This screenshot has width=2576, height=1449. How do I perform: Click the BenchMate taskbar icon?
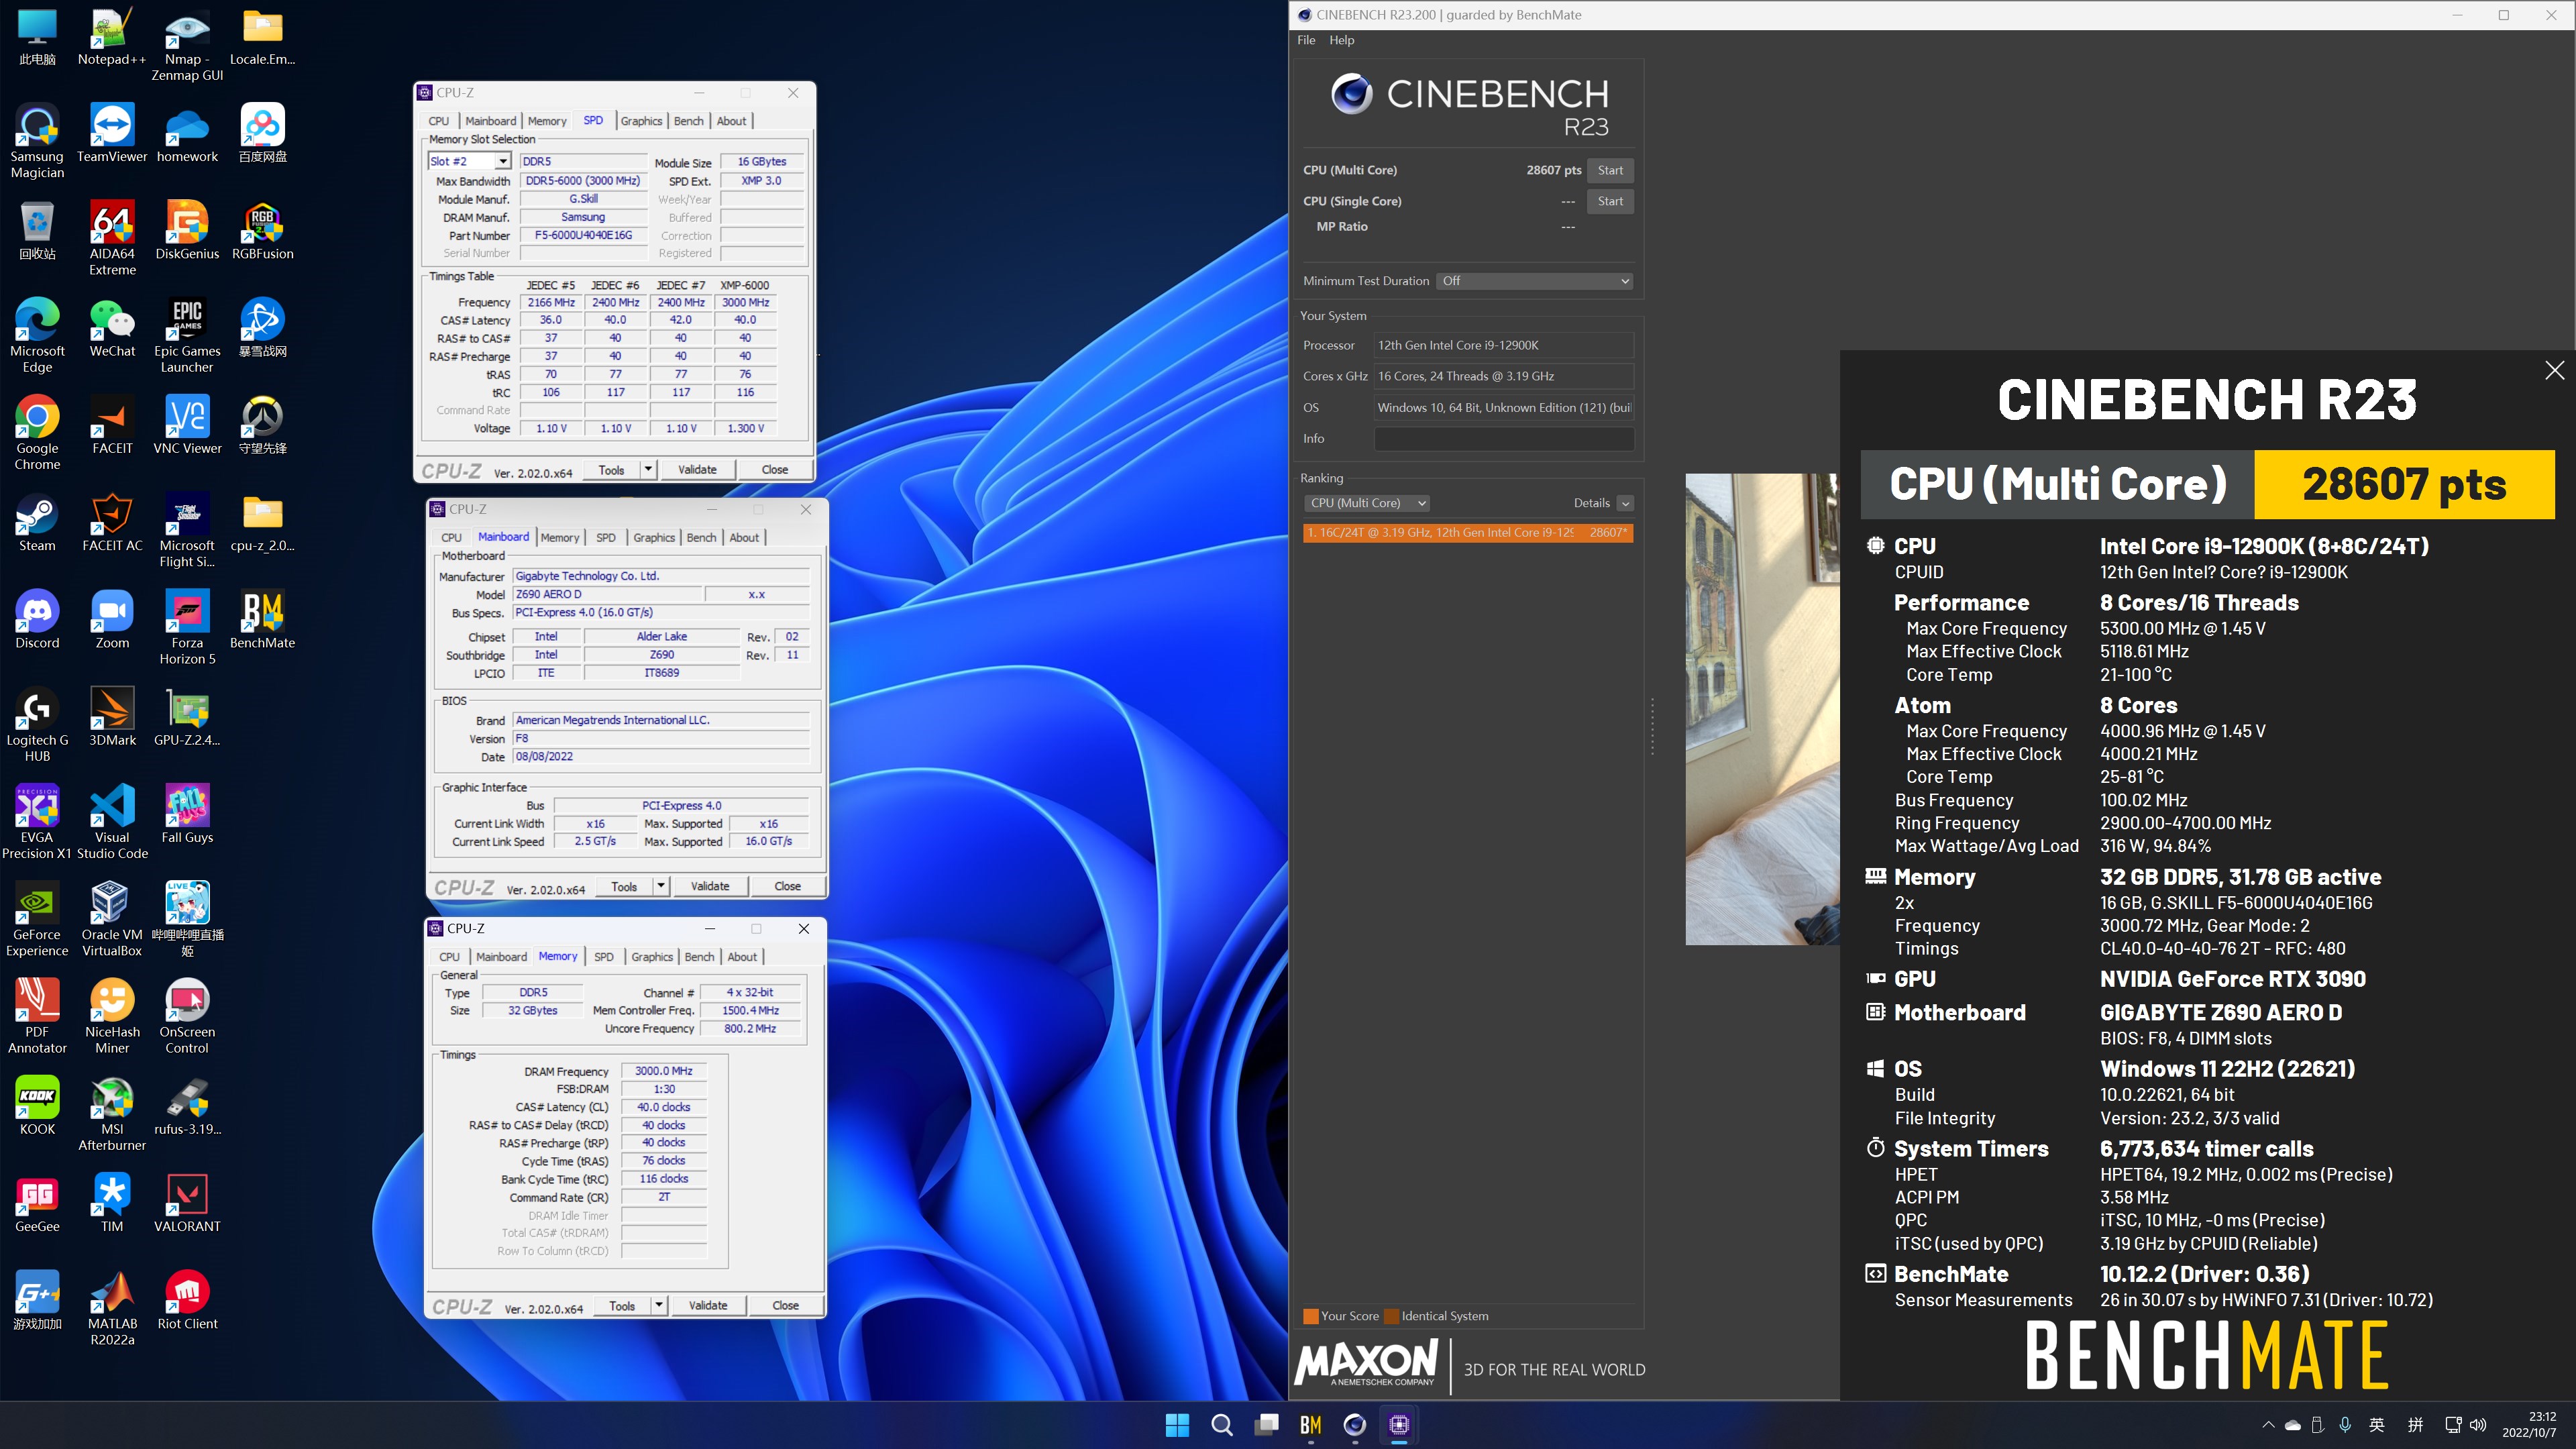(1310, 1424)
